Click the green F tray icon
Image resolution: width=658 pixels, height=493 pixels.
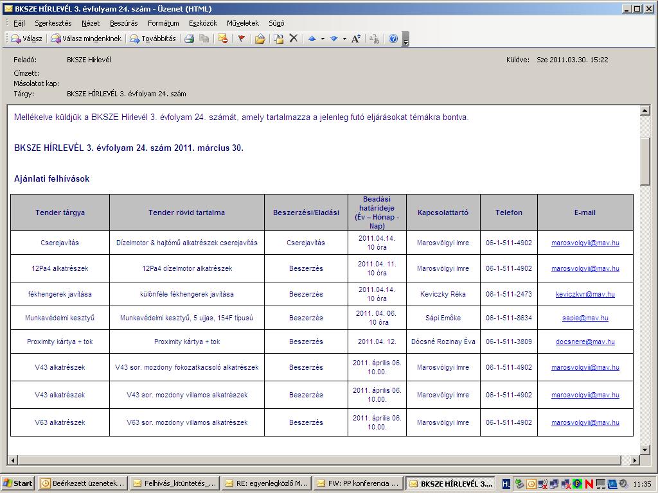point(578,484)
